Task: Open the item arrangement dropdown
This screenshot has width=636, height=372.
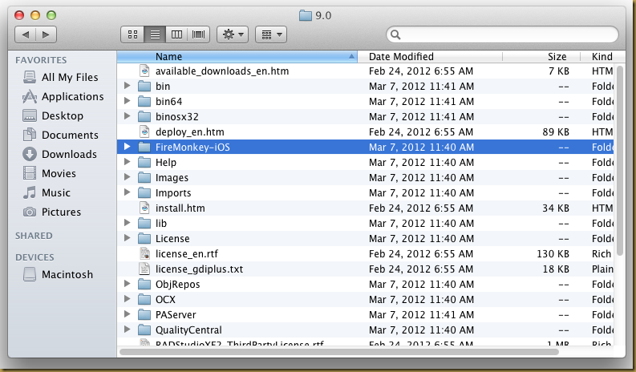Action: tap(271, 34)
